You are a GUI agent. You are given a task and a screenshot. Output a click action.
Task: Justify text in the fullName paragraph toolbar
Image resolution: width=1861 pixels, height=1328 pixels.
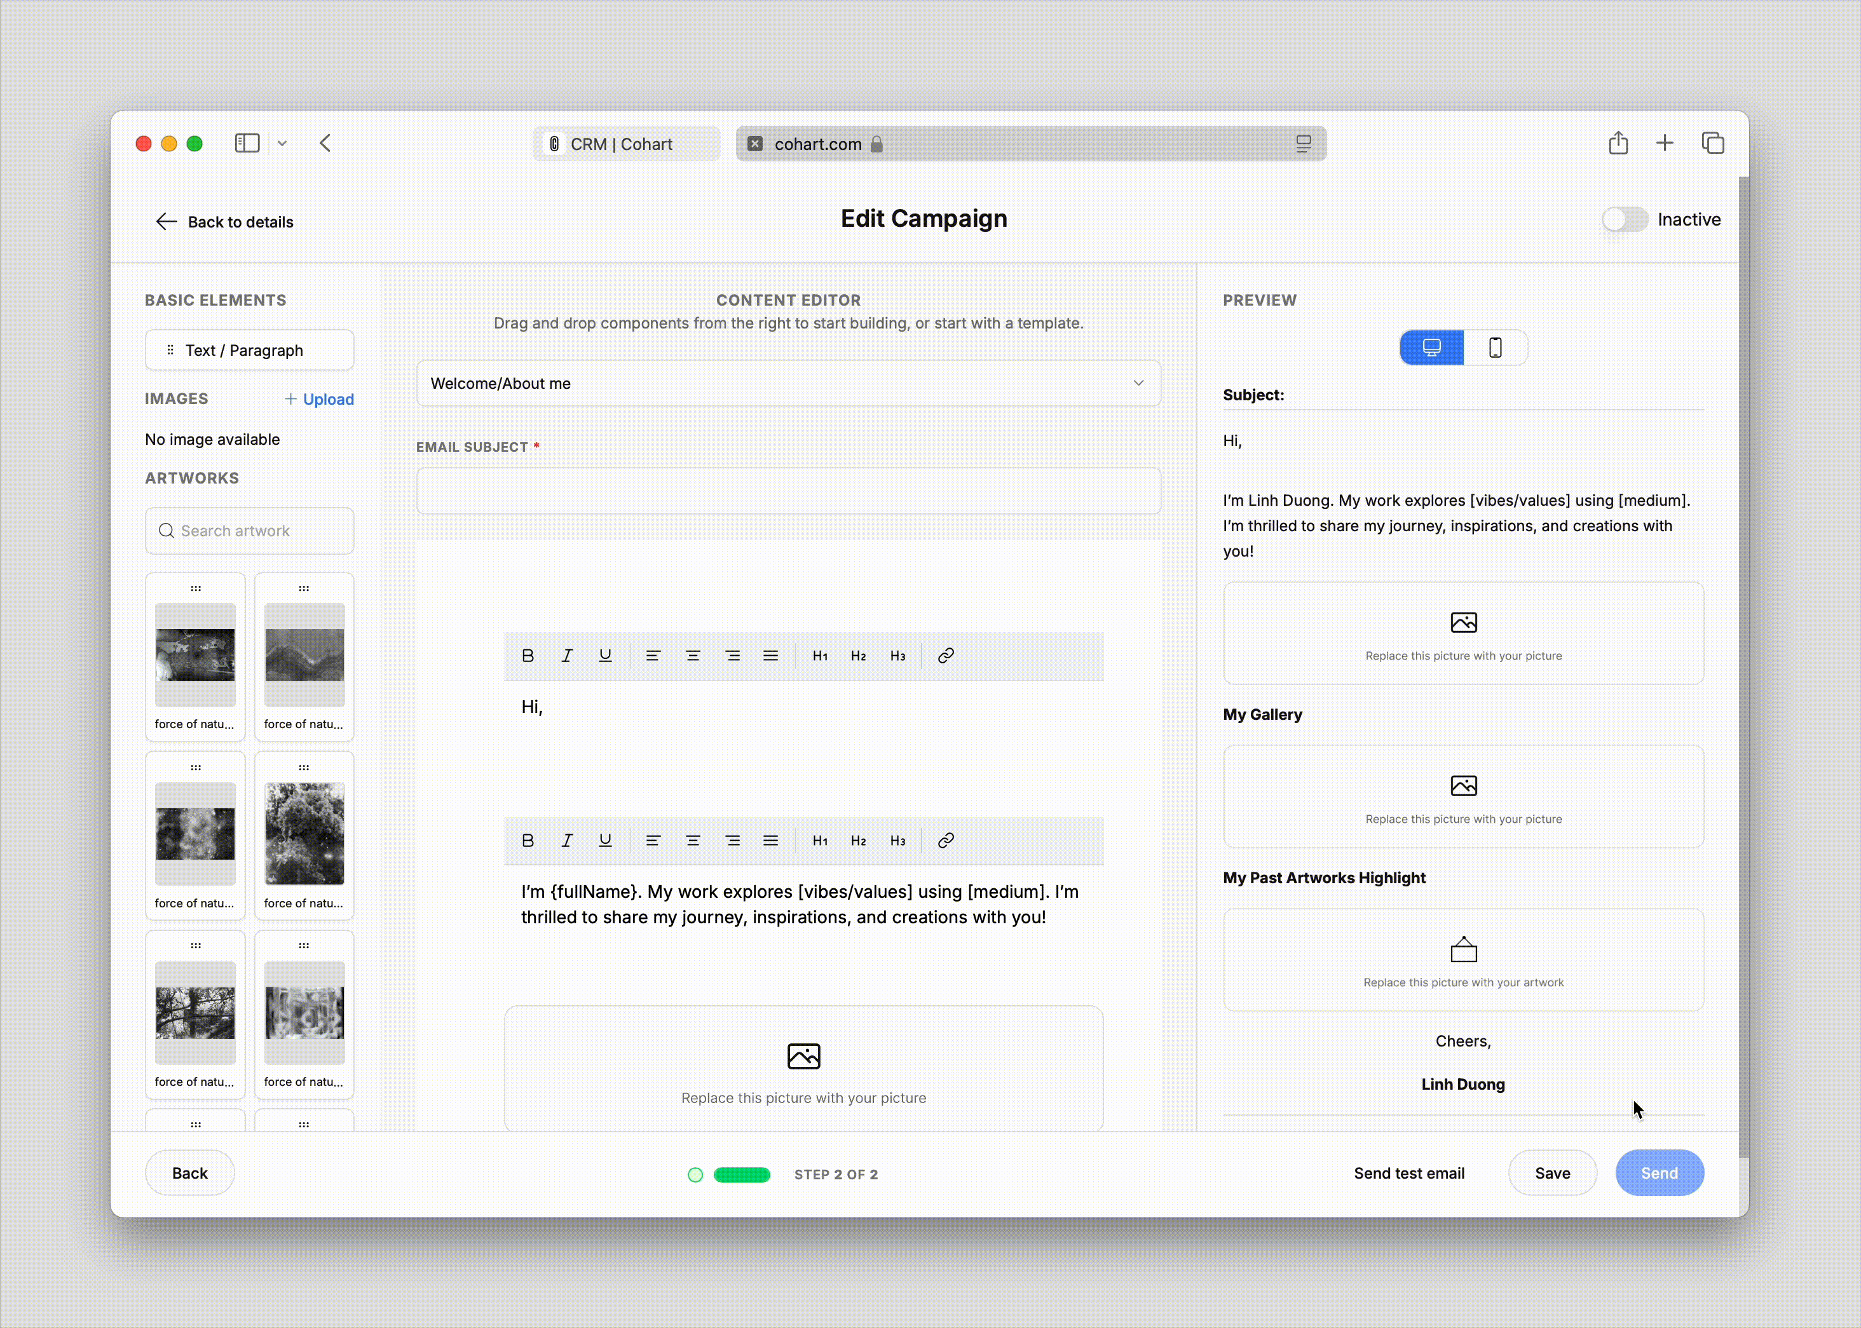click(770, 841)
